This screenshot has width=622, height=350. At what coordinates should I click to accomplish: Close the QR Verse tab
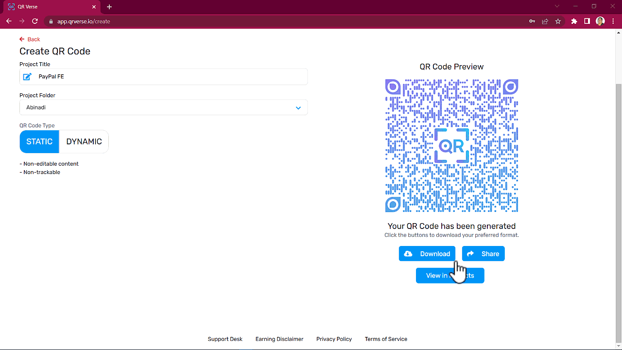[x=94, y=7]
